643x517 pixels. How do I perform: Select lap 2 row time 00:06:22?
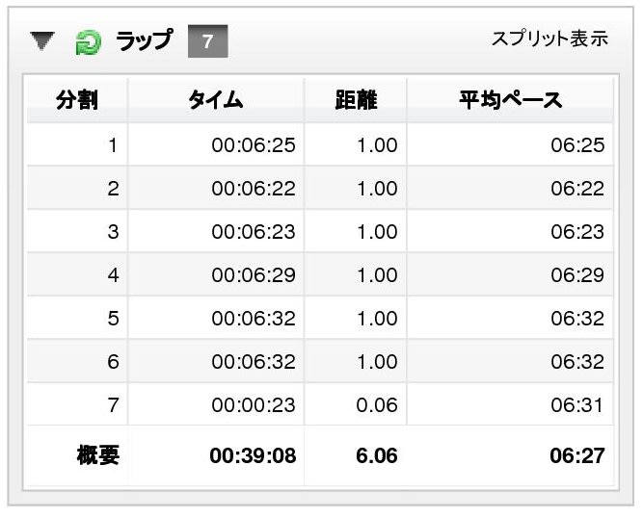point(254,189)
